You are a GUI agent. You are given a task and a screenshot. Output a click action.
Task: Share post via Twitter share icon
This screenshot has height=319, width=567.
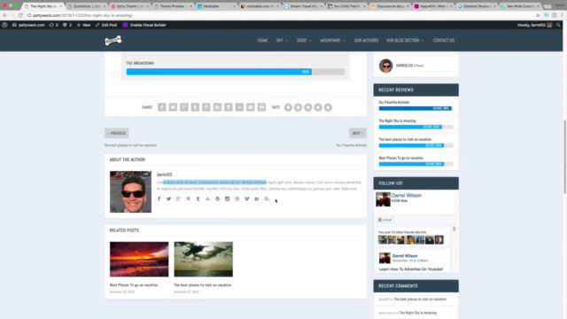click(x=173, y=107)
